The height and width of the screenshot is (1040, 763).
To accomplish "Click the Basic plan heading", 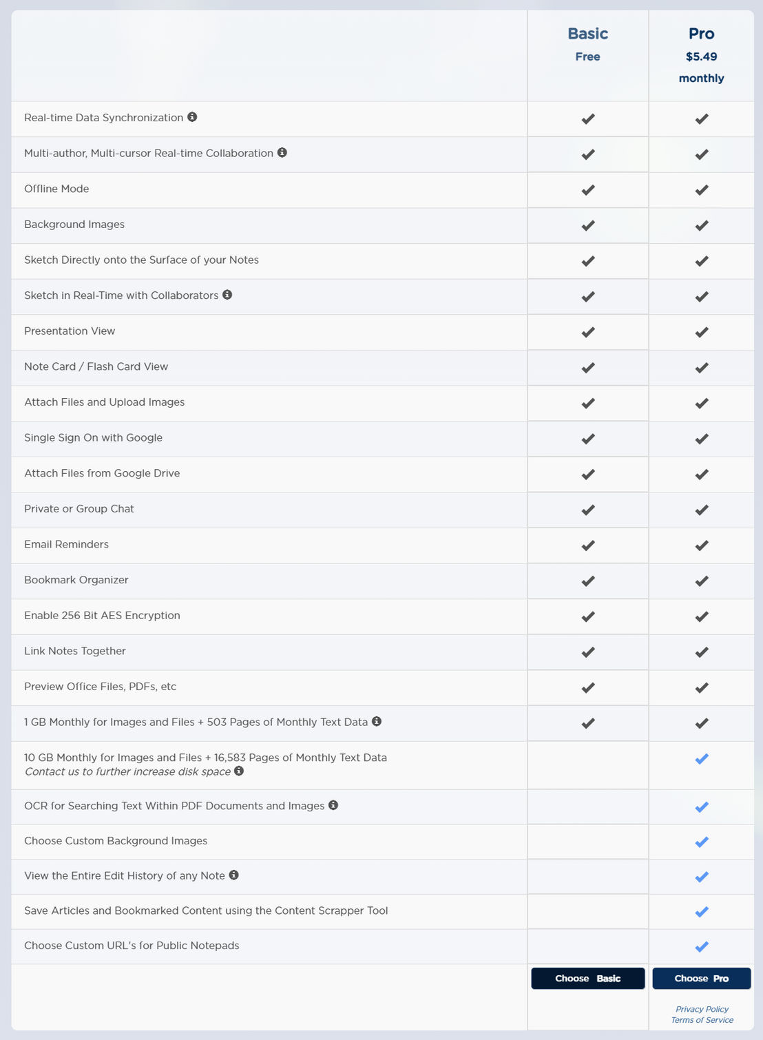I will (x=588, y=34).
